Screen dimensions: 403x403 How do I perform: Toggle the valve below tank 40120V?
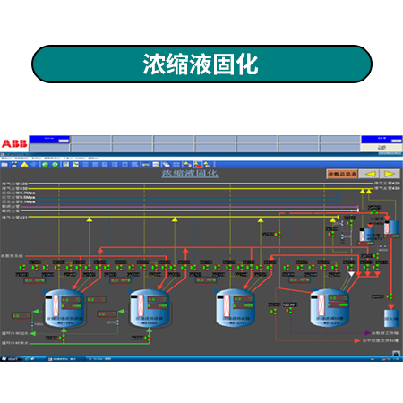(x=148, y=338)
